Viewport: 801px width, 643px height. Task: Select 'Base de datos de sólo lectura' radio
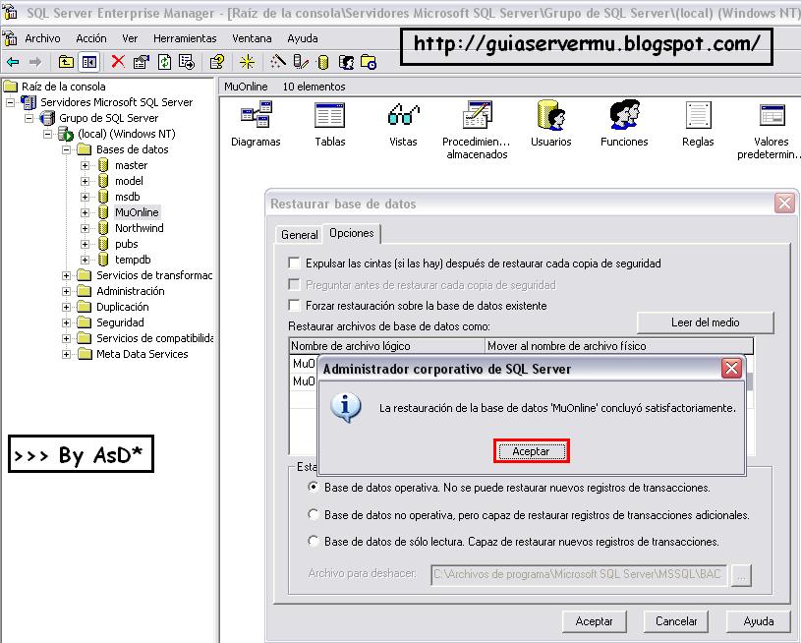click(314, 541)
